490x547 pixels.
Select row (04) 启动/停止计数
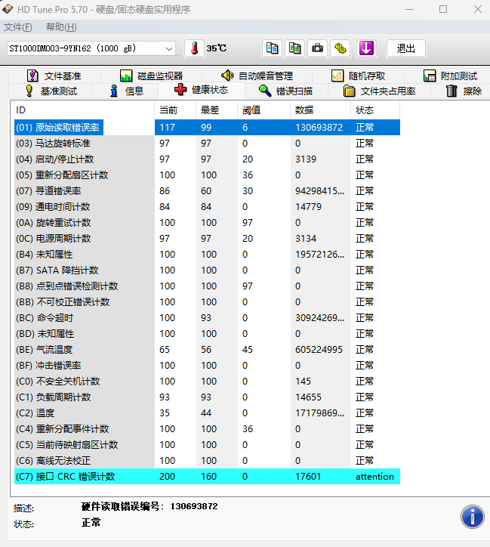tap(207, 159)
